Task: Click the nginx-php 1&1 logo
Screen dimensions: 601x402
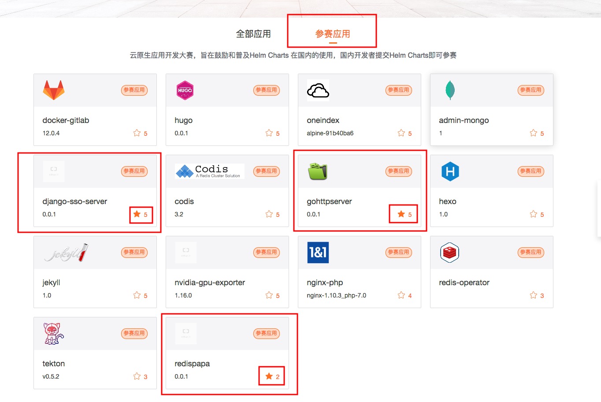Action: (x=318, y=253)
